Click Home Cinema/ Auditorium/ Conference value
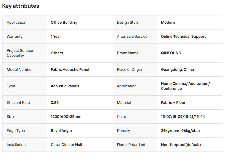226x154 pixels. point(185,86)
